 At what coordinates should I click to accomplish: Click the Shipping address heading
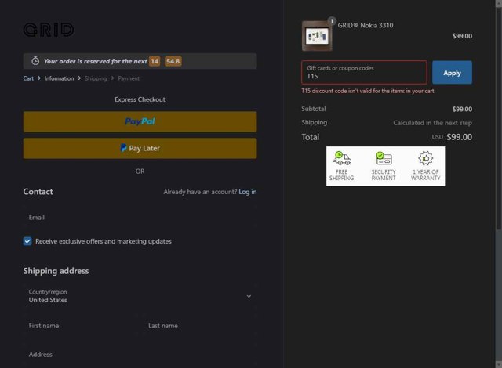click(56, 271)
